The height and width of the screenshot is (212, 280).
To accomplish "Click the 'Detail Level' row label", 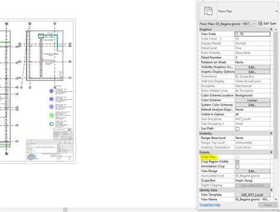I will point(209,48).
